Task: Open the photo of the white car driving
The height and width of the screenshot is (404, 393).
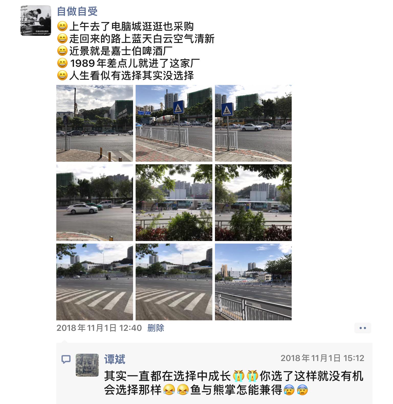Action: click(x=95, y=203)
